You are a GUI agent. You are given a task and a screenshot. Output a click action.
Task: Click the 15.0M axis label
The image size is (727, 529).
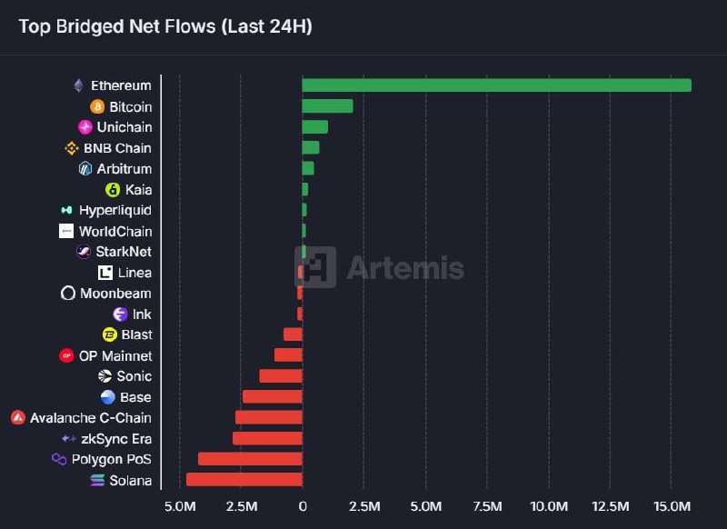pyautogui.click(x=672, y=506)
